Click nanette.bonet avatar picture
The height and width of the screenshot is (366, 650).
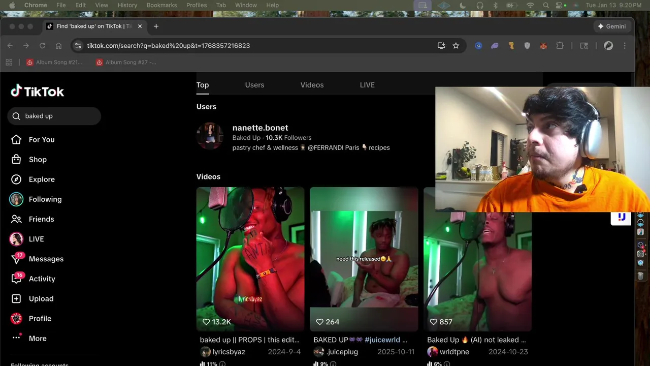click(x=210, y=136)
